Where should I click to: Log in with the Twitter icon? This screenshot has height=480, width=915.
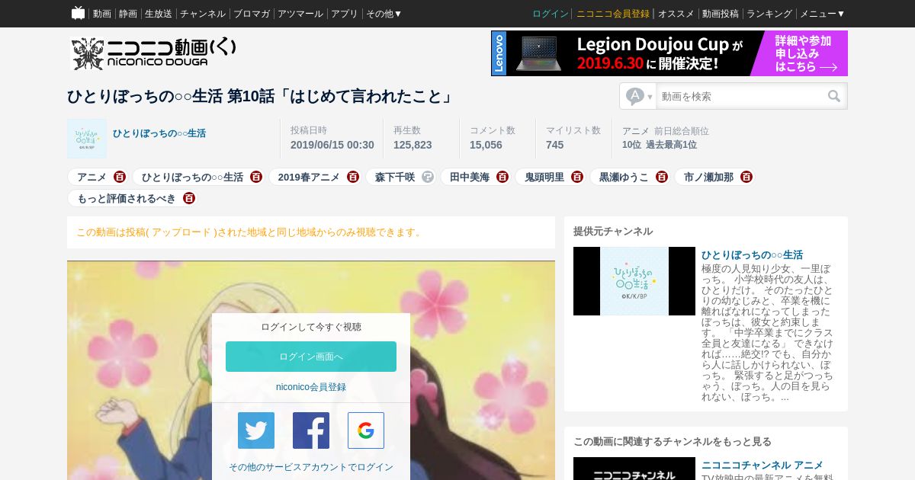(256, 430)
